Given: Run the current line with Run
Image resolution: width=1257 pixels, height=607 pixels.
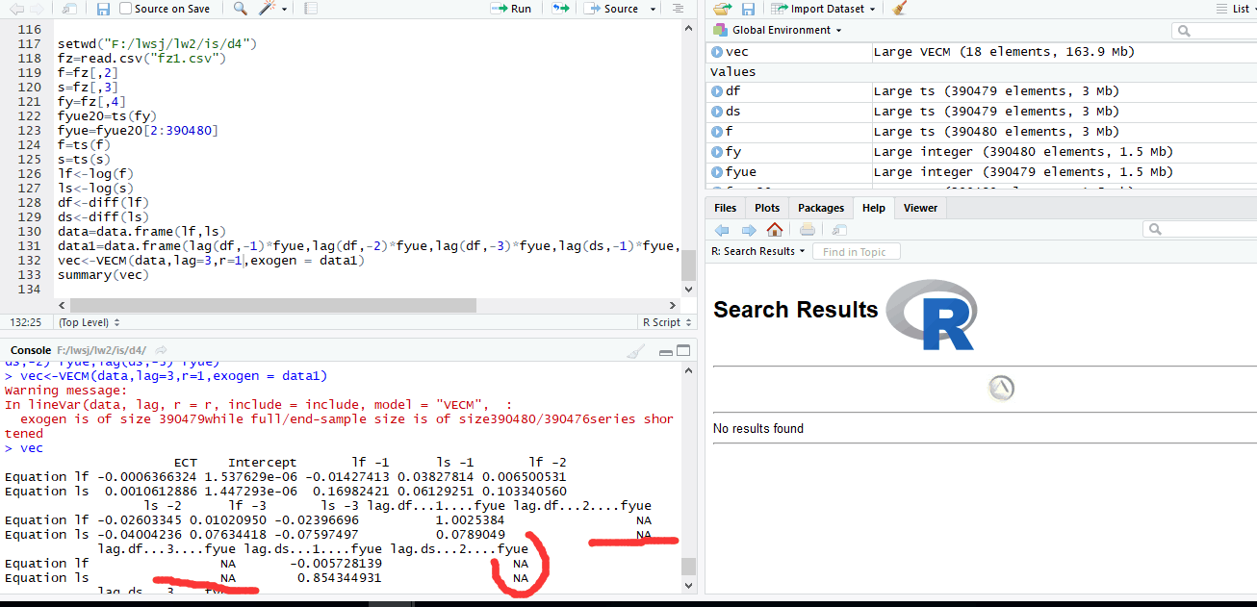Looking at the screenshot, I should click(511, 9).
